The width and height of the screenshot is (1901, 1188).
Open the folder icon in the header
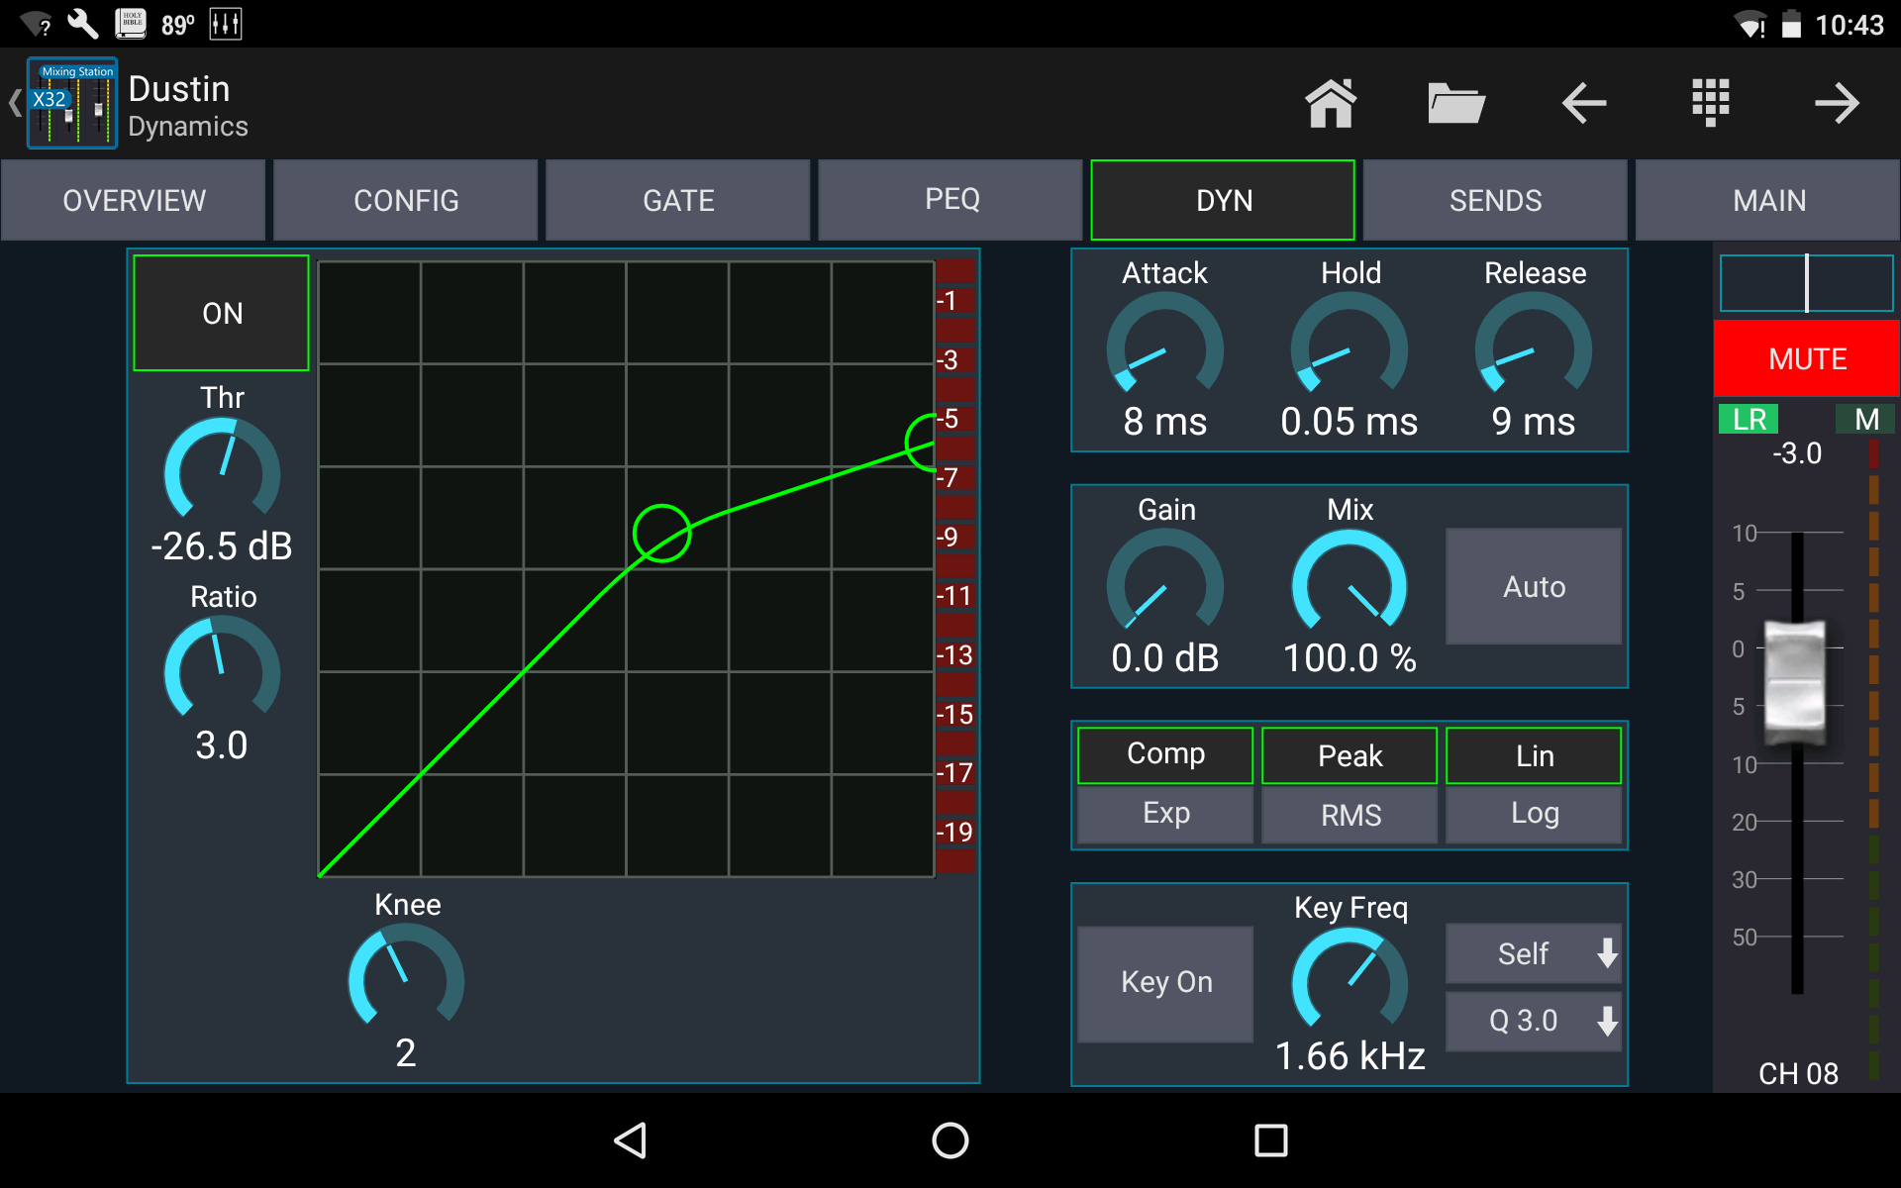click(x=1455, y=103)
